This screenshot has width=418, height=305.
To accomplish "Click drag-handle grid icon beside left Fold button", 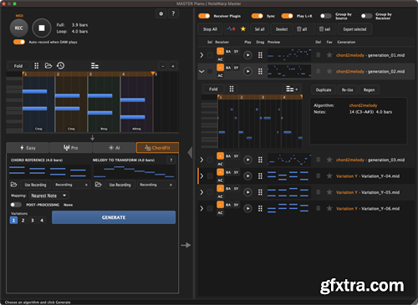I will [37, 66].
